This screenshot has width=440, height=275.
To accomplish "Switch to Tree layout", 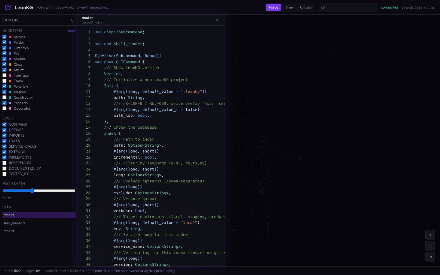I will (289, 7).
